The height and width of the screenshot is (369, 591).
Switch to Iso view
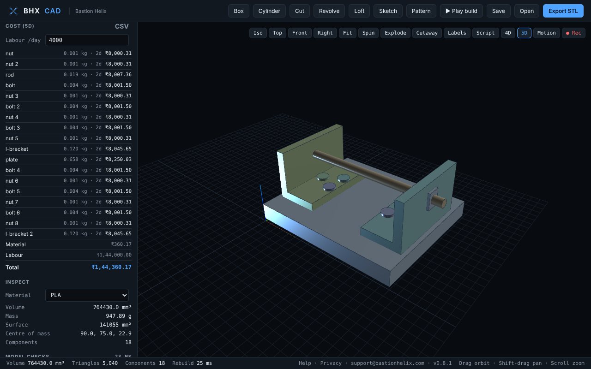click(x=258, y=33)
